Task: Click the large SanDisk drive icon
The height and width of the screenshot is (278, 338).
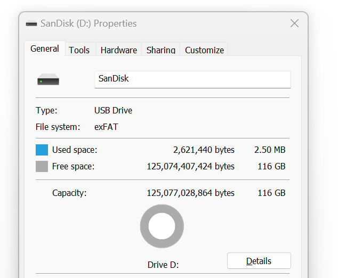Action: (49, 79)
